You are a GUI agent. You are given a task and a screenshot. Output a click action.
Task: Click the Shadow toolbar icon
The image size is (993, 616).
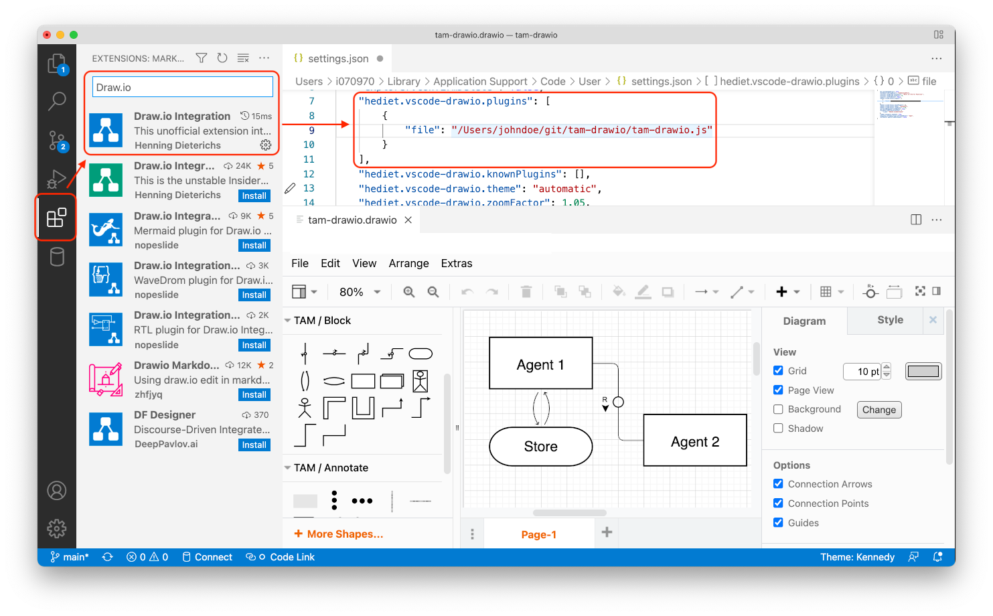click(x=668, y=292)
